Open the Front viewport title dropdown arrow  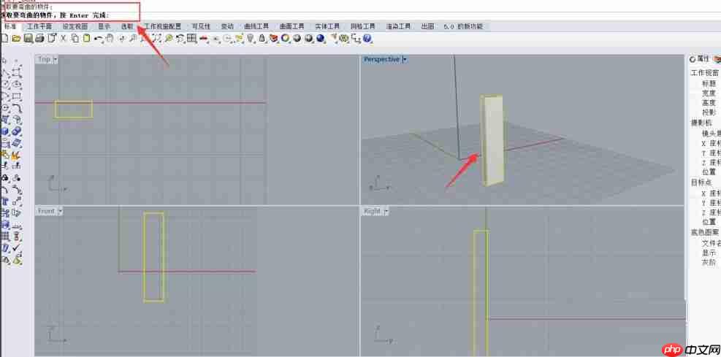click(60, 211)
